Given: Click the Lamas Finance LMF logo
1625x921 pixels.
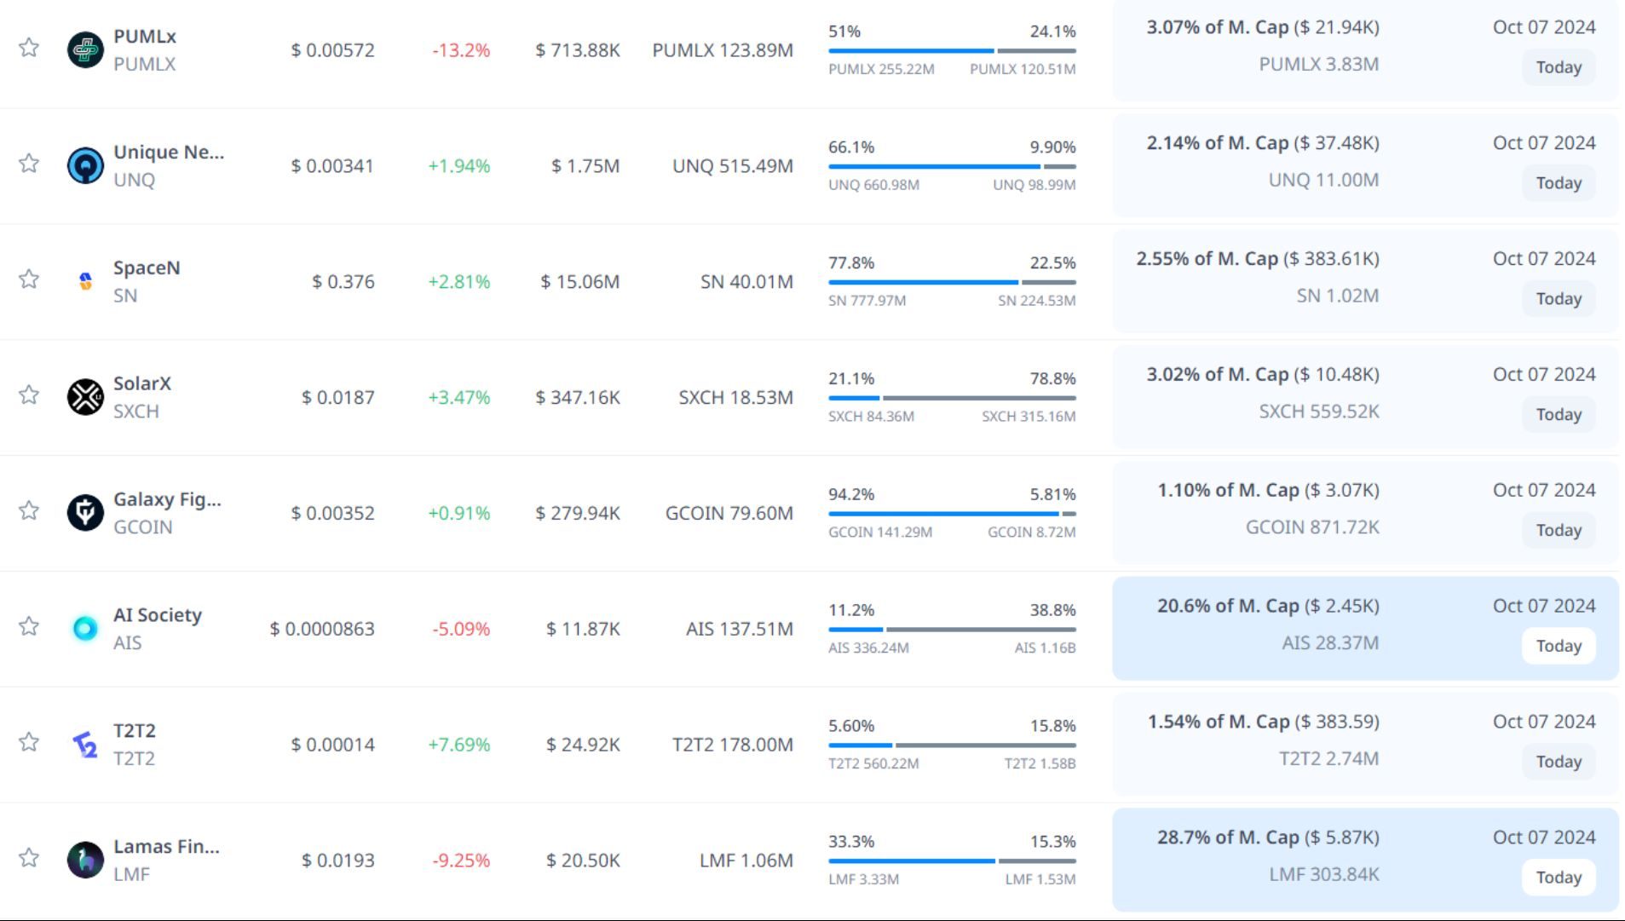Looking at the screenshot, I should pyautogui.click(x=85, y=860).
